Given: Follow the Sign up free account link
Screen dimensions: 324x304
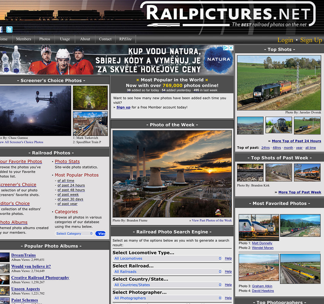Looking at the screenshot, I should coord(123,107).
